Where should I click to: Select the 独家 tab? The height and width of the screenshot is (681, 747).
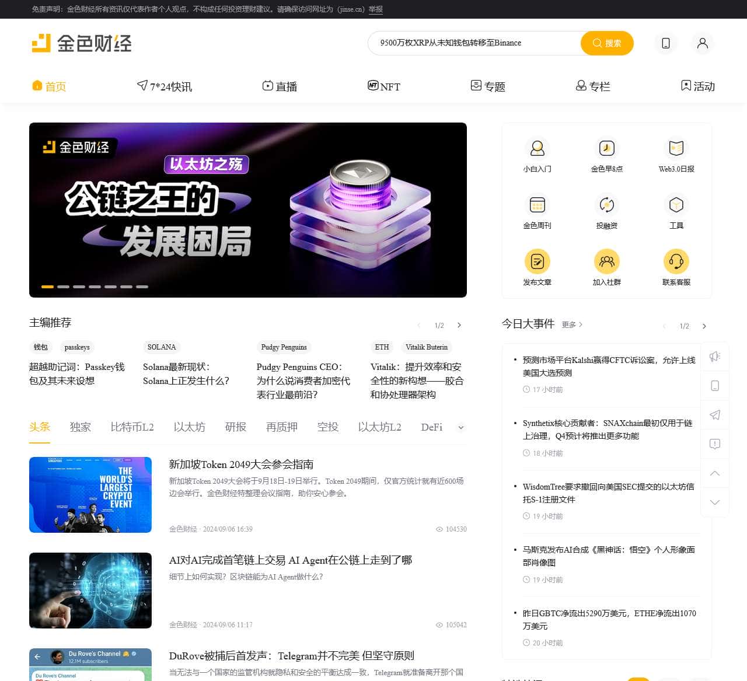click(x=81, y=427)
